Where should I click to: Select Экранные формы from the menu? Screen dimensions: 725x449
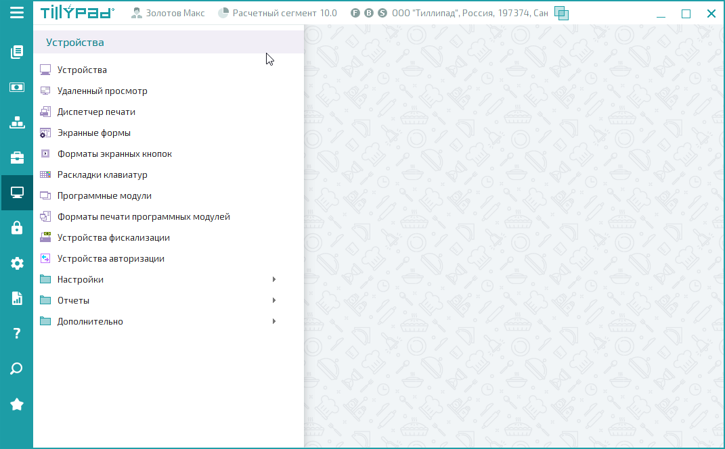click(x=93, y=133)
